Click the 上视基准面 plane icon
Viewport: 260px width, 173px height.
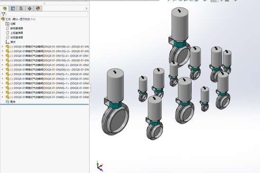(8, 33)
